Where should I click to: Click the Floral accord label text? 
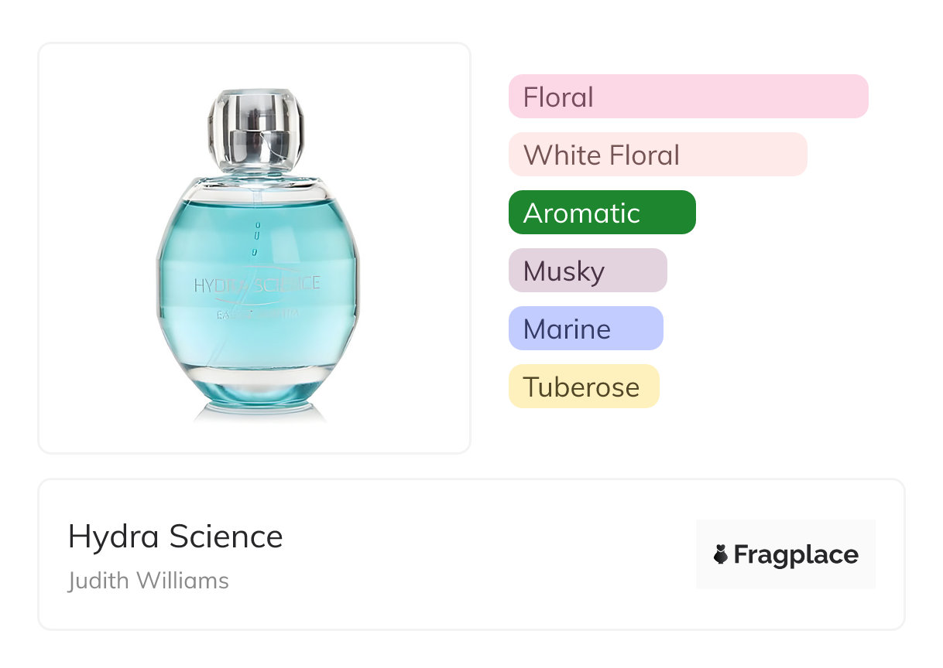pos(558,97)
